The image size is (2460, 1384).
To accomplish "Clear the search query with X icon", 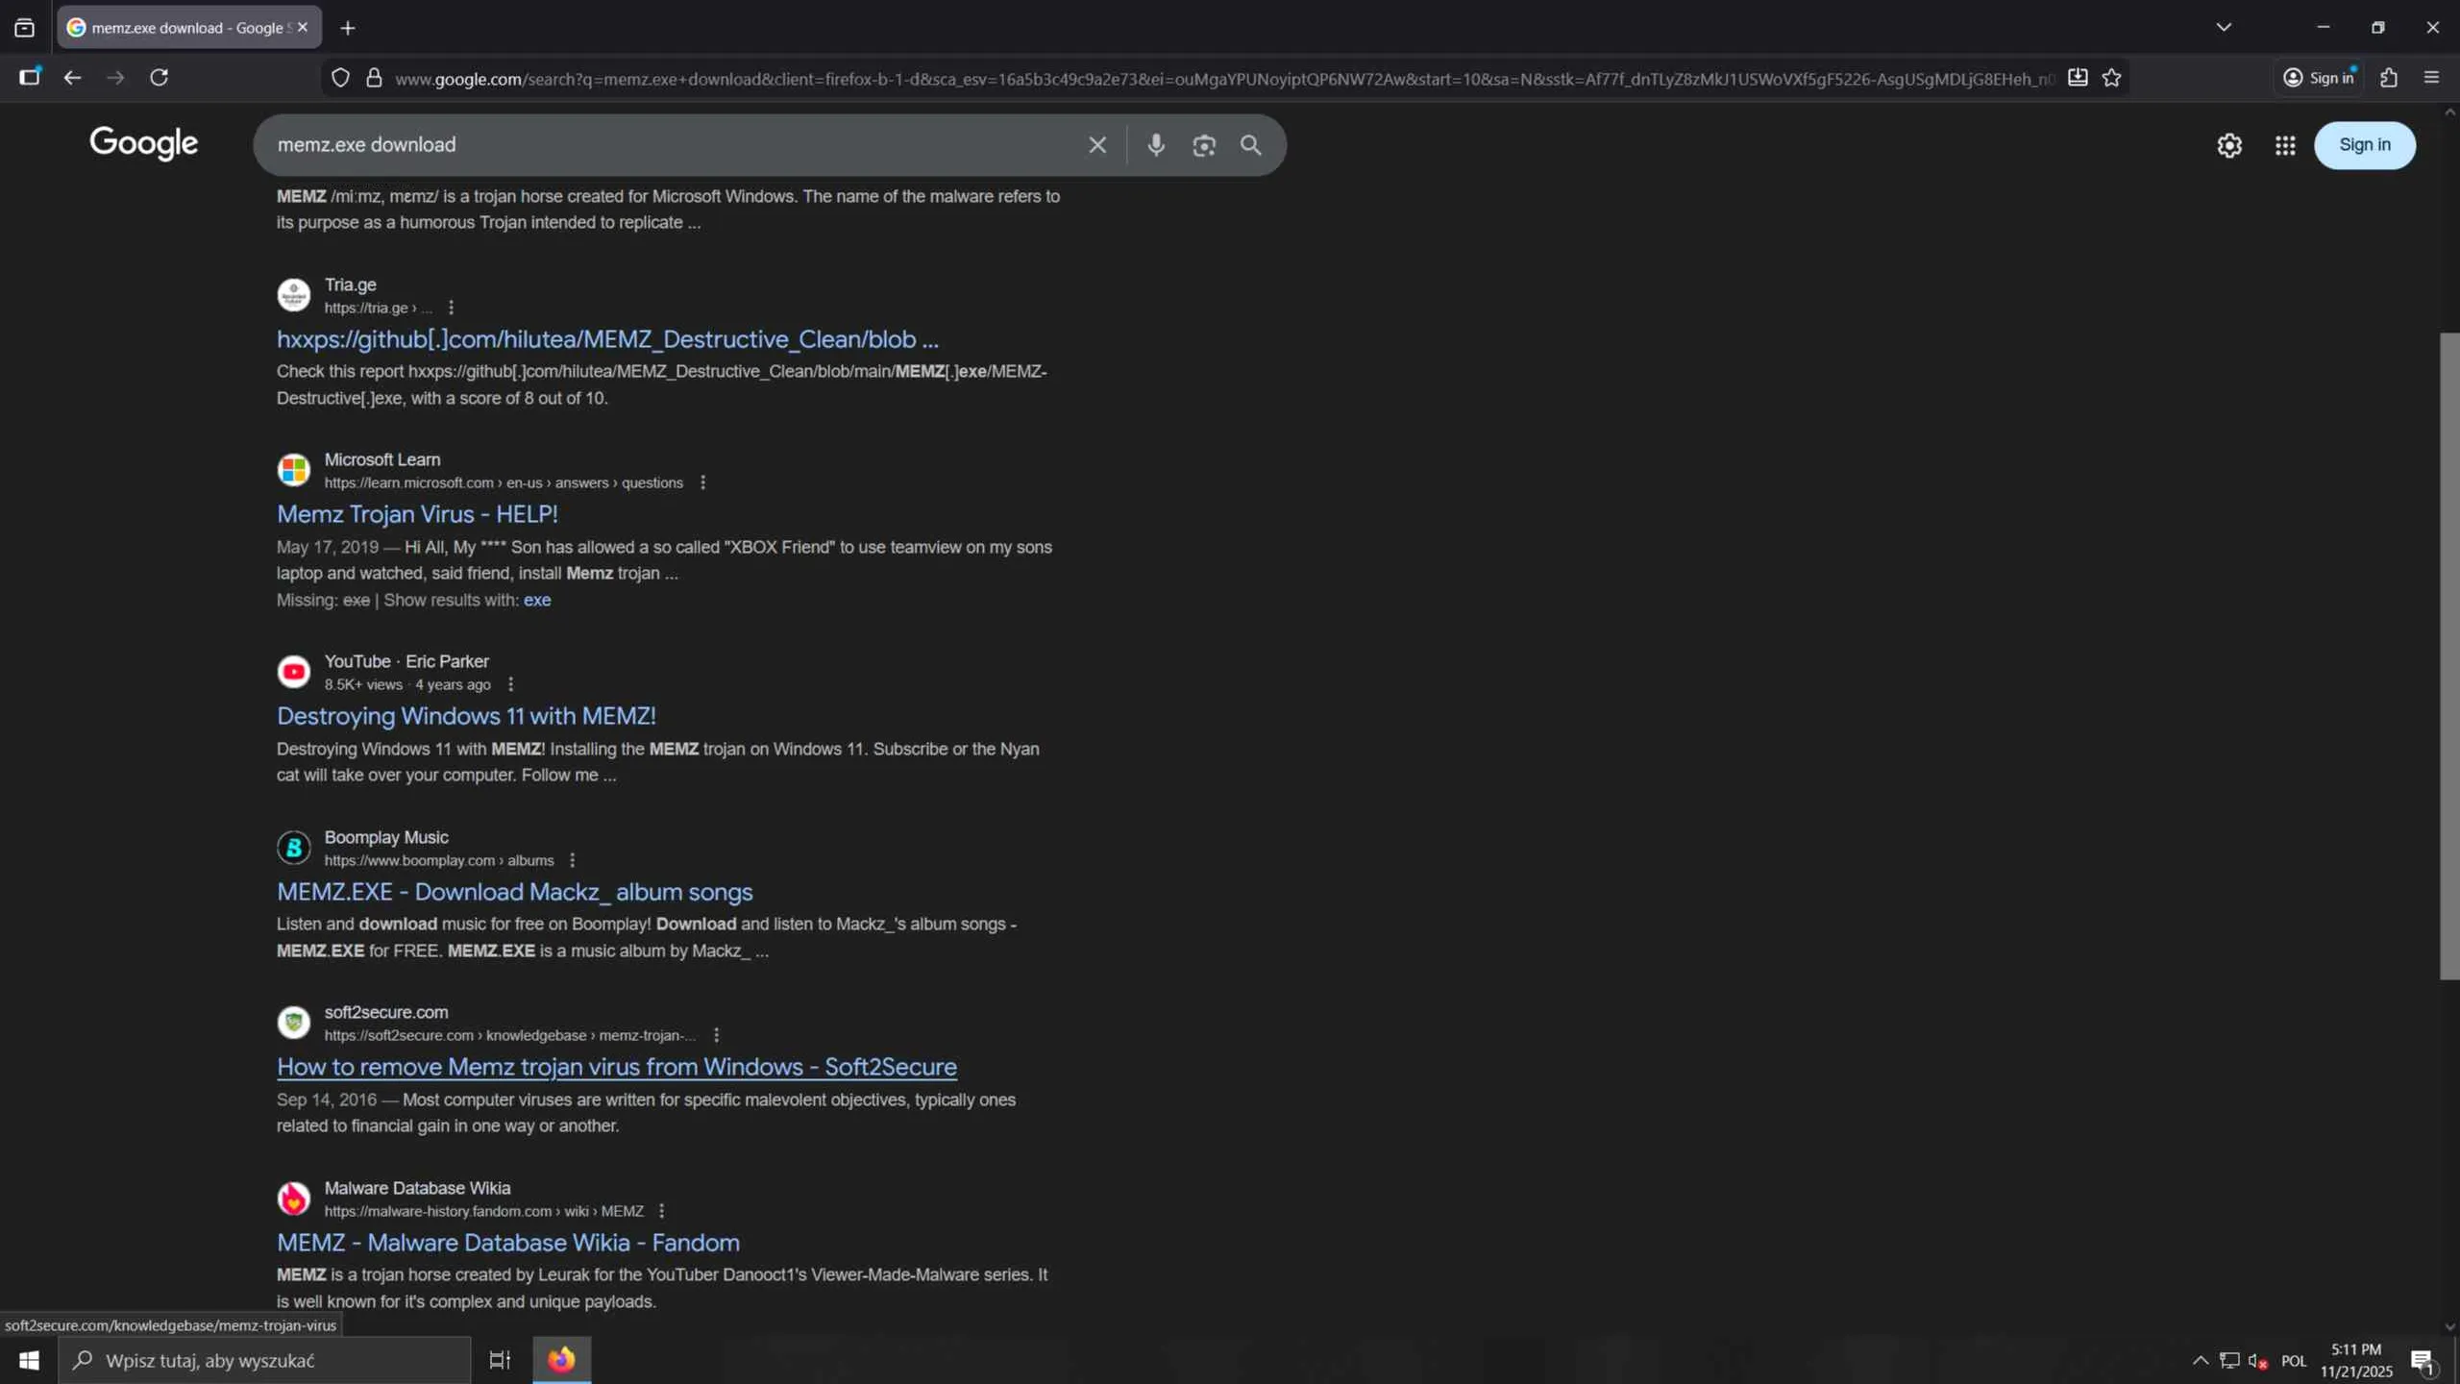I will pyautogui.click(x=1097, y=145).
